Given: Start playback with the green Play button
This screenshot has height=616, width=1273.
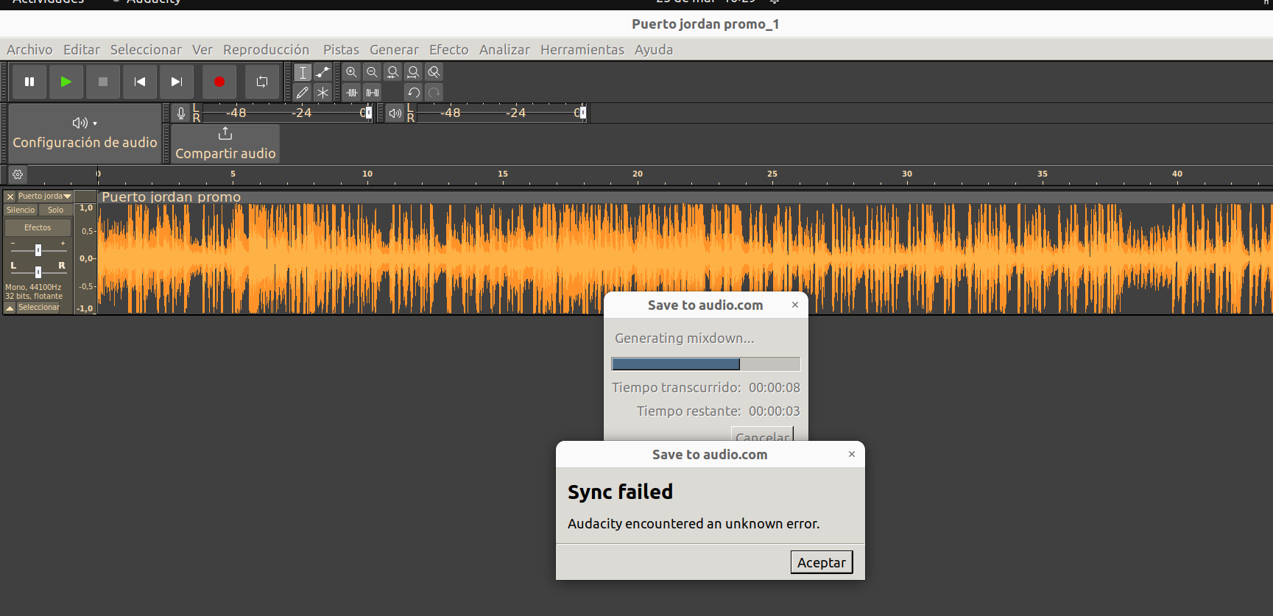Looking at the screenshot, I should click(x=66, y=82).
